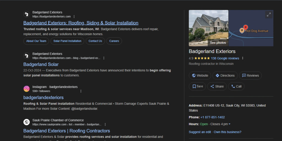Click the green Open status text

point(204,124)
